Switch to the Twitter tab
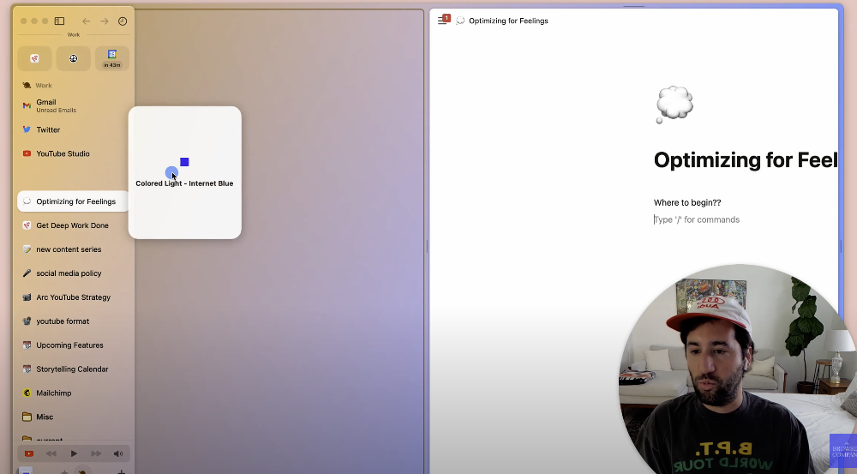The width and height of the screenshot is (857, 474). [x=73, y=129]
